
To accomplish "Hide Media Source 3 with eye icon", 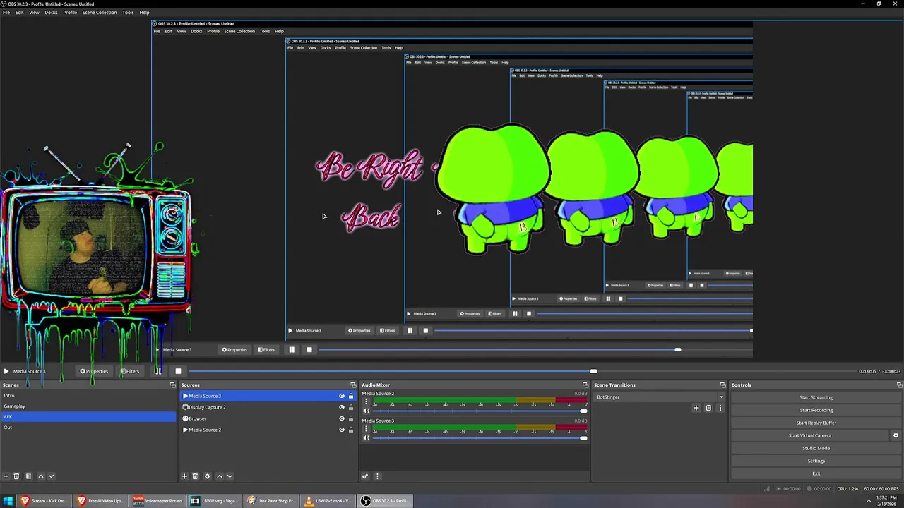I will click(342, 396).
